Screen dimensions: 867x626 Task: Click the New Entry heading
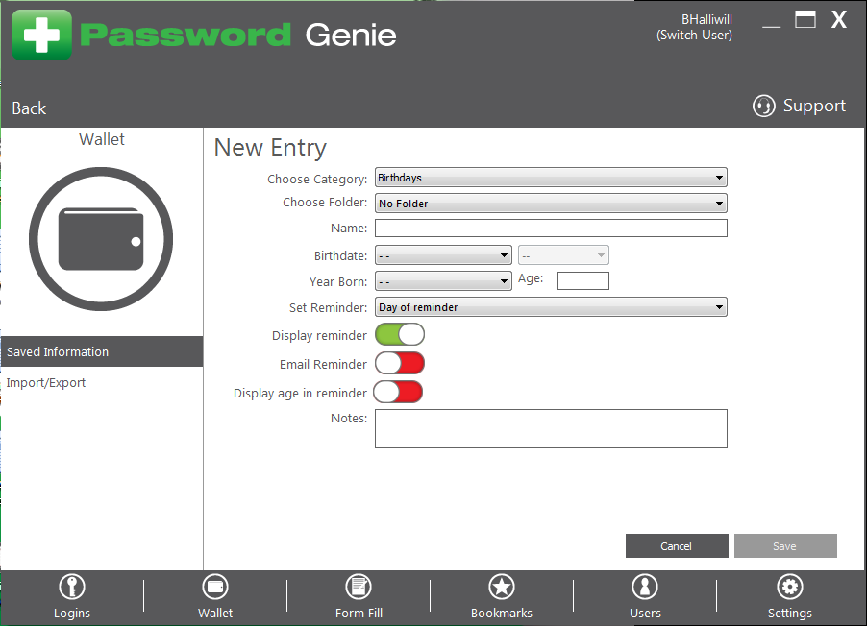(x=270, y=148)
